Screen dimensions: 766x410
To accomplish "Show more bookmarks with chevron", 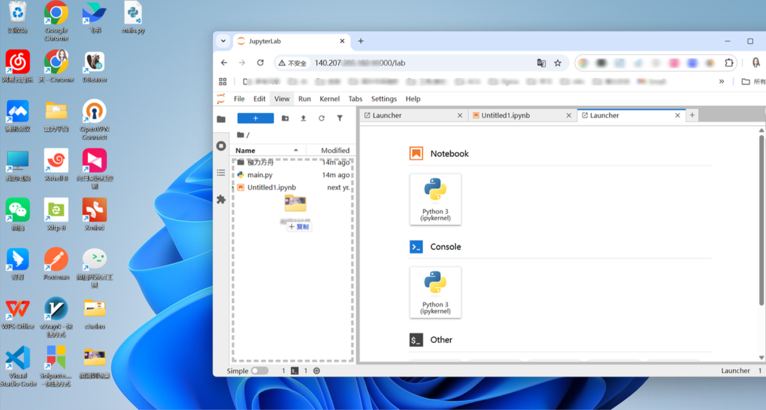I will (722, 81).
